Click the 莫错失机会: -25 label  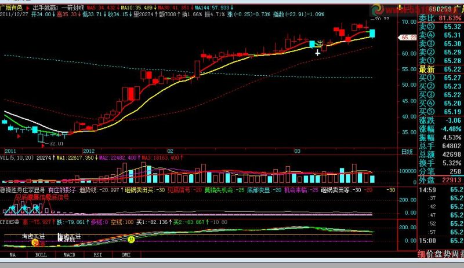click(x=224, y=190)
